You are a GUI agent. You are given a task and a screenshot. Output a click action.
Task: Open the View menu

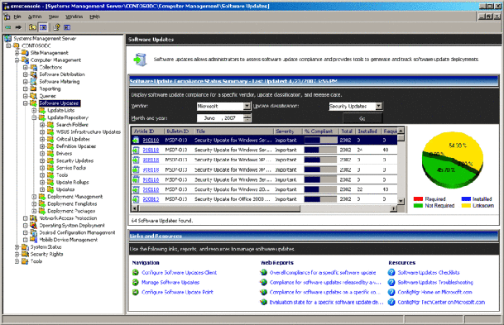coord(53,17)
